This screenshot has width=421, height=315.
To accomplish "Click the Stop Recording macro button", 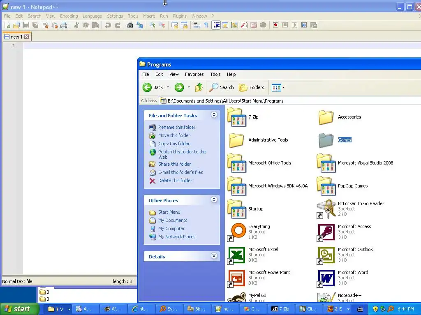I will click(285, 25).
